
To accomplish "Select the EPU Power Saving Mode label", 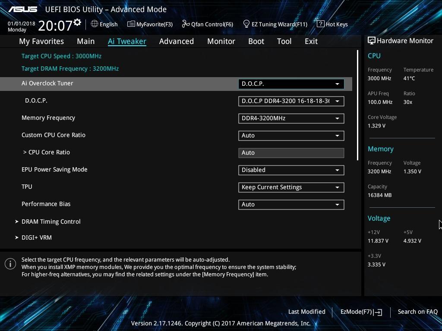I will click(x=54, y=169).
